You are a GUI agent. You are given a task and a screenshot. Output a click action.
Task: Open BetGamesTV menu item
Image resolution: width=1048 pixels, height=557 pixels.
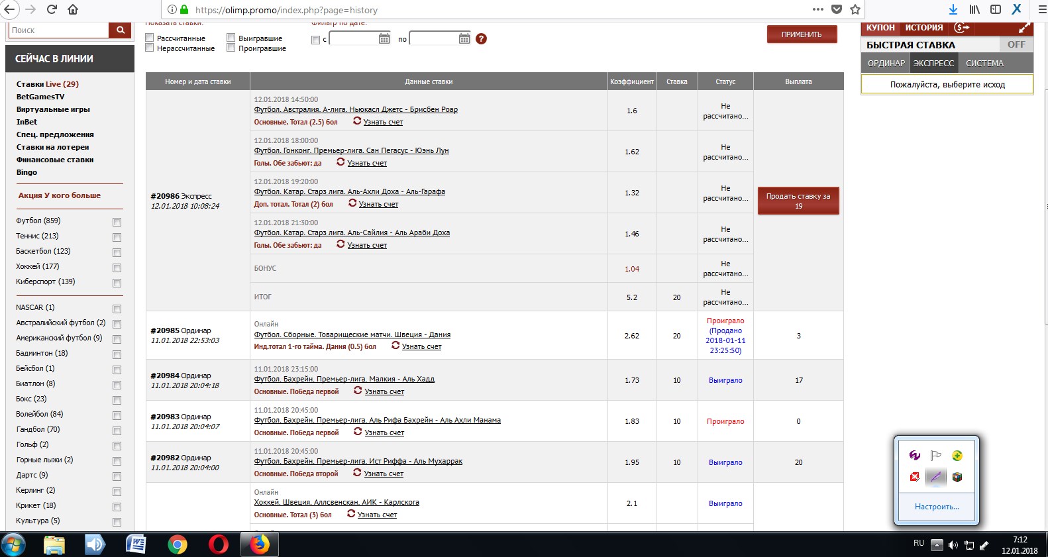pyautogui.click(x=40, y=97)
